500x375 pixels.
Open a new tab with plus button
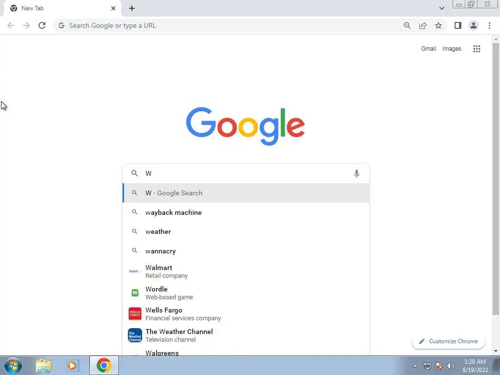coord(132,8)
